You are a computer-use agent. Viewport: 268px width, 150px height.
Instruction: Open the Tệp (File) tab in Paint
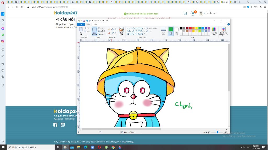click(81, 24)
